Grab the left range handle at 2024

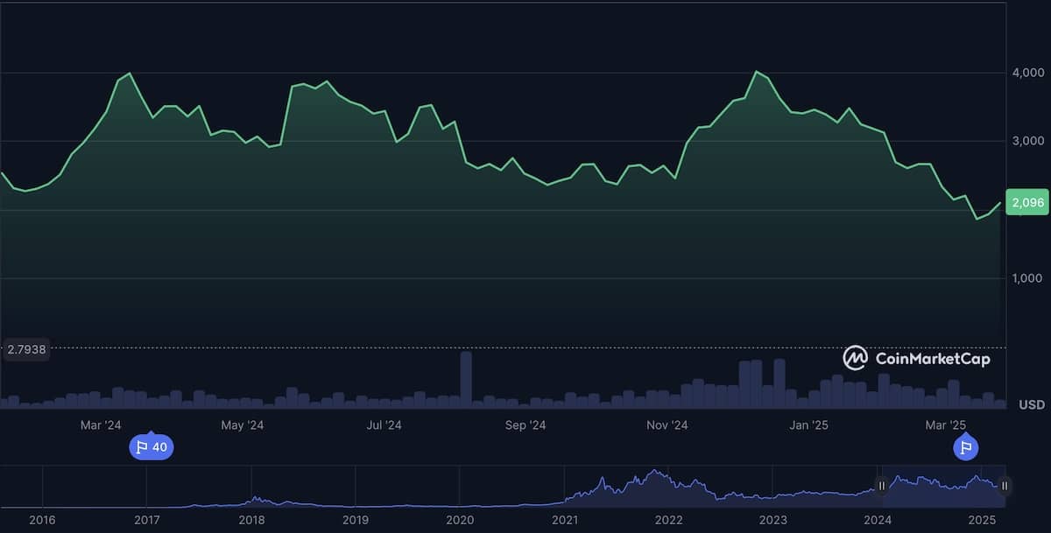pos(882,486)
